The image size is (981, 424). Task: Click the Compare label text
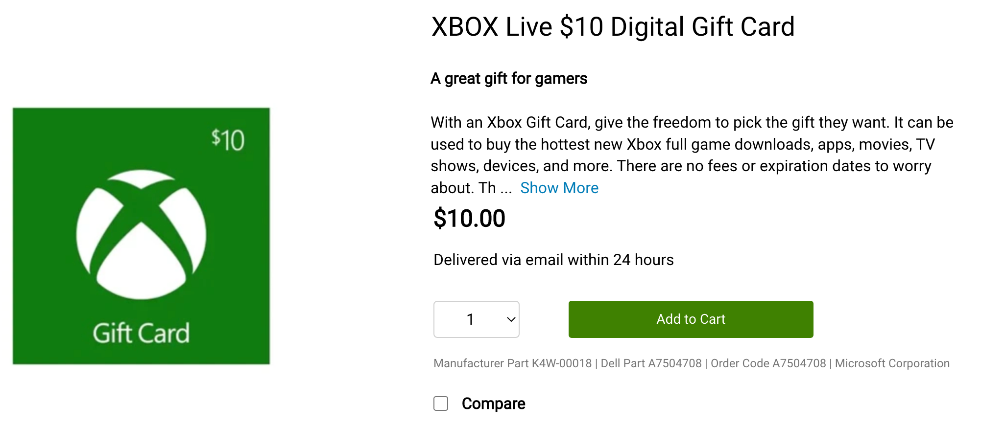pyautogui.click(x=493, y=403)
